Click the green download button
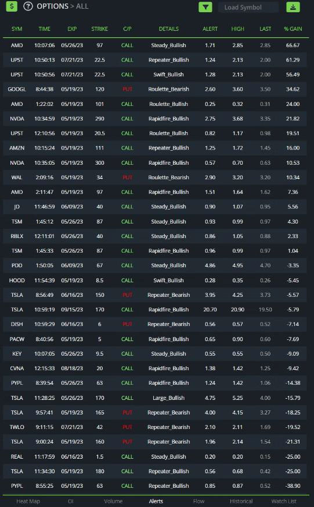The height and width of the screenshot is (507, 314). [293, 7]
